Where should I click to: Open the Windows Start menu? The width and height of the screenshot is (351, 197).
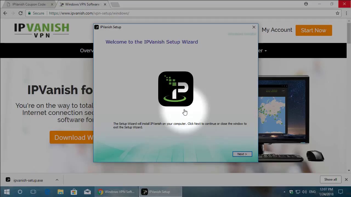click(7, 192)
